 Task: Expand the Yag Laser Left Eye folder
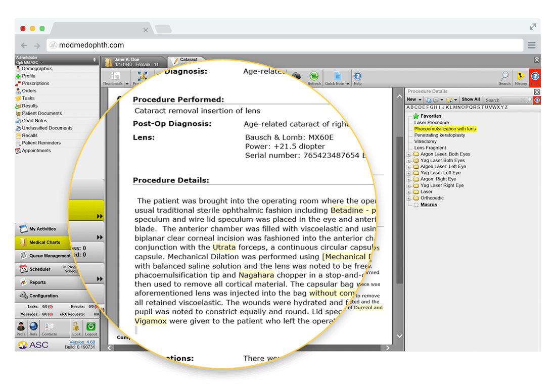(x=408, y=173)
